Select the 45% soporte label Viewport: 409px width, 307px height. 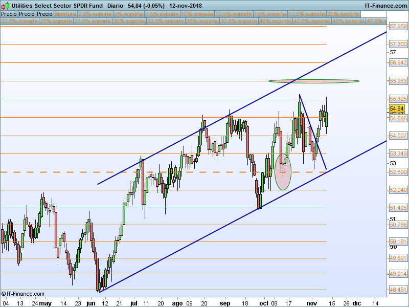click(349, 21)
